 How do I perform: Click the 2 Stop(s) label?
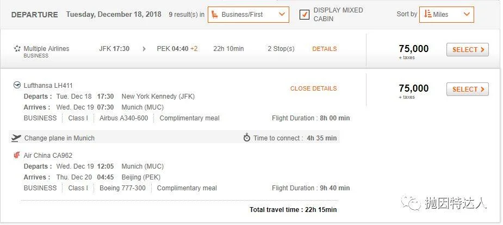tap(281, 49)
